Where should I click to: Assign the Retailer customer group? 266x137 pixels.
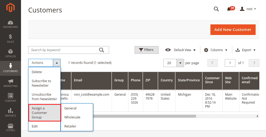pos(77,126)
